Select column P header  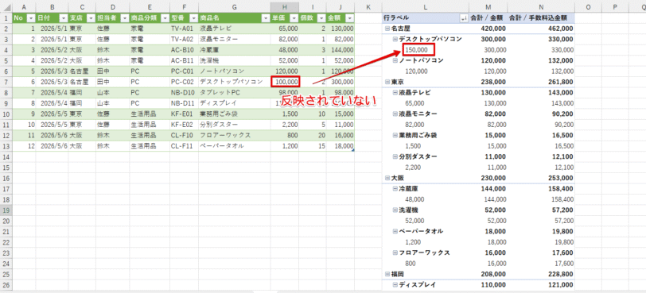[x=615, y=7]
